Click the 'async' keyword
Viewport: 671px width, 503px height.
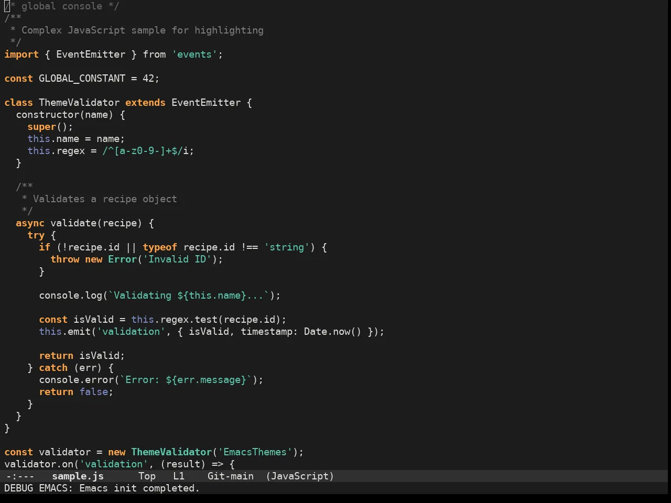[30, 223]
